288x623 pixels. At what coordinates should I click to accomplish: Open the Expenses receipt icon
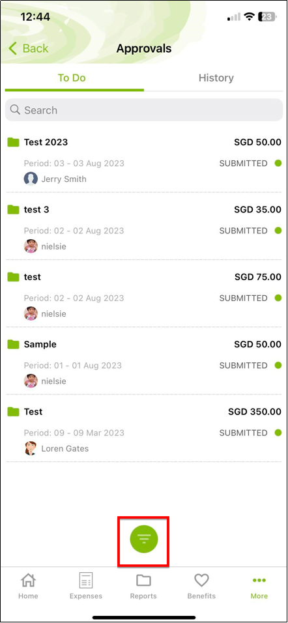[86, 581]
